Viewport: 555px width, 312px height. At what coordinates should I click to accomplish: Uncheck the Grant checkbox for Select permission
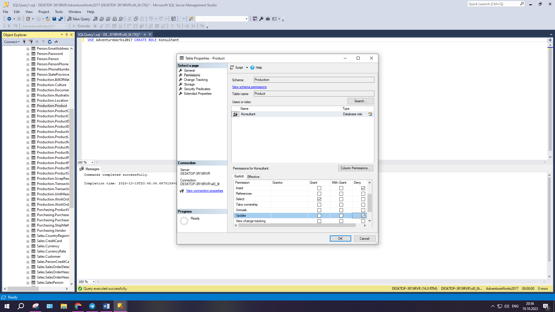(319, 199)
